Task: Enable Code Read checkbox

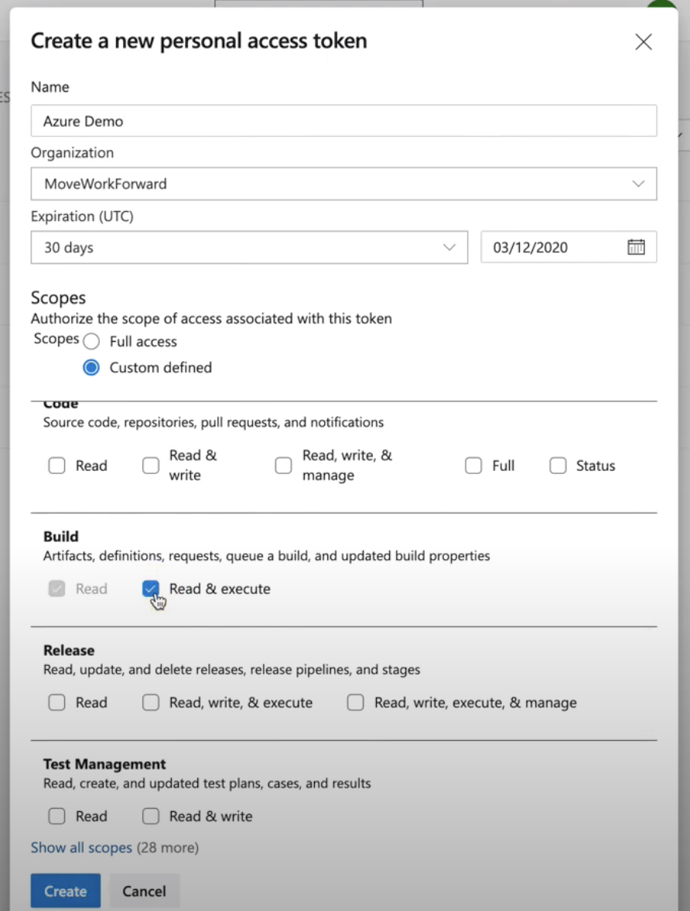Action: [x=57, y=466]
